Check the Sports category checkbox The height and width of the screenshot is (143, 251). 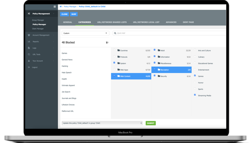pos(195,89)
